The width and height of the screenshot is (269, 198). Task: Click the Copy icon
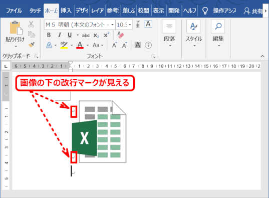pyautogui.click(x=31, y=35)
